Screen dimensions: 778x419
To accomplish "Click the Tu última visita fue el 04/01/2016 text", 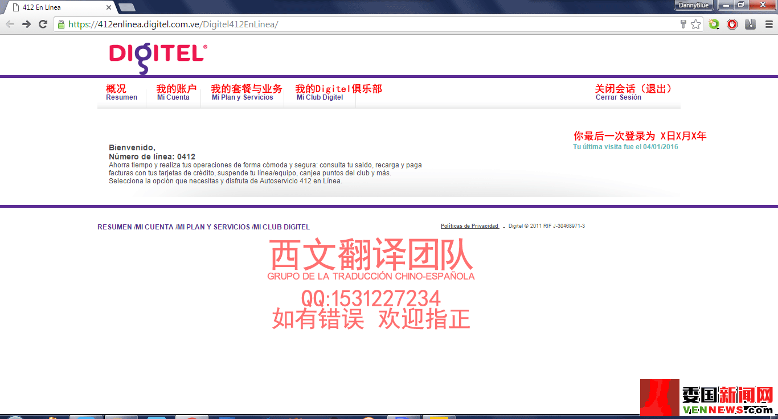I will click(625, 147).
